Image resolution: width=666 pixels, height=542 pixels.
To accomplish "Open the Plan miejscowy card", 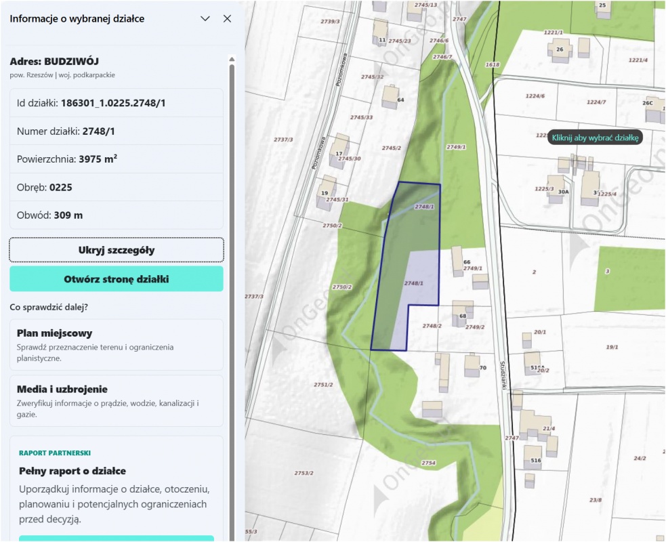I will click(117, 345).
